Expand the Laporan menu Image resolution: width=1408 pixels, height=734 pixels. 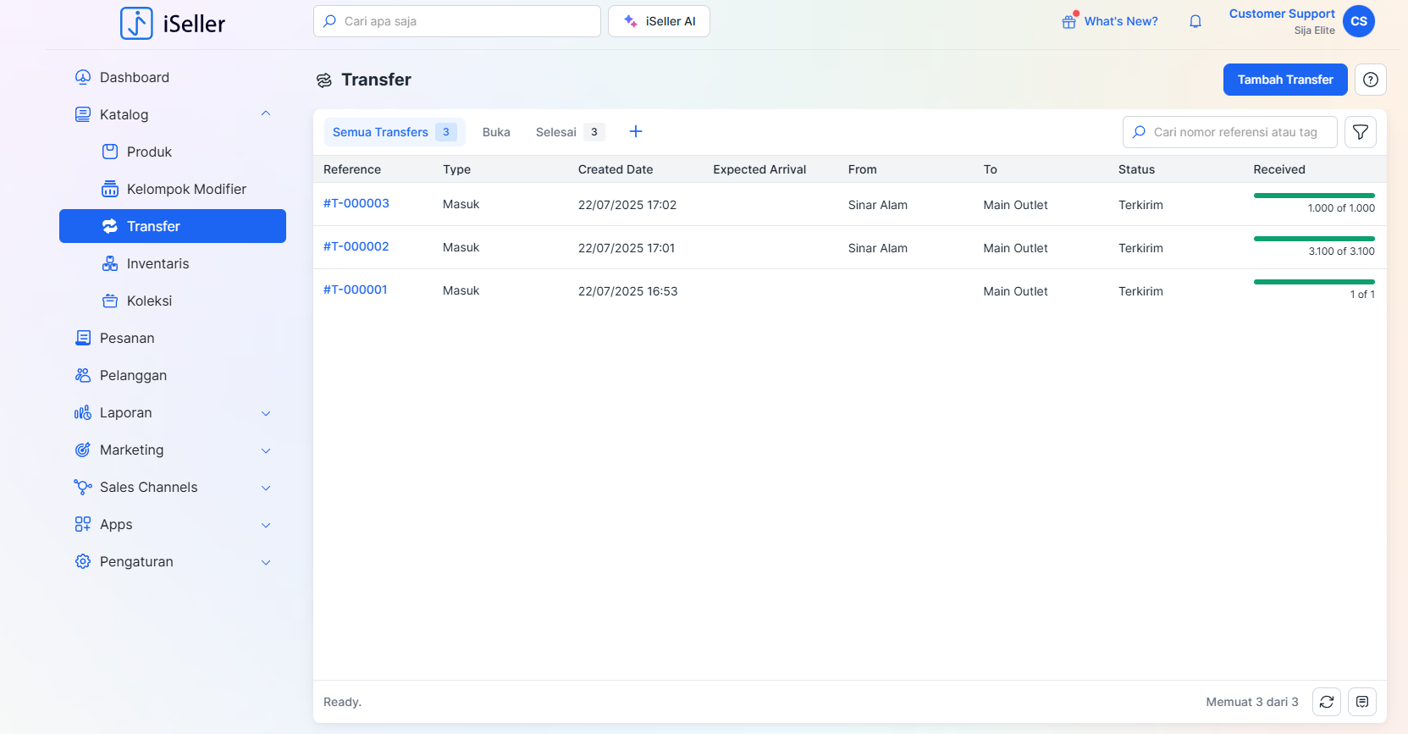(266, 413)
